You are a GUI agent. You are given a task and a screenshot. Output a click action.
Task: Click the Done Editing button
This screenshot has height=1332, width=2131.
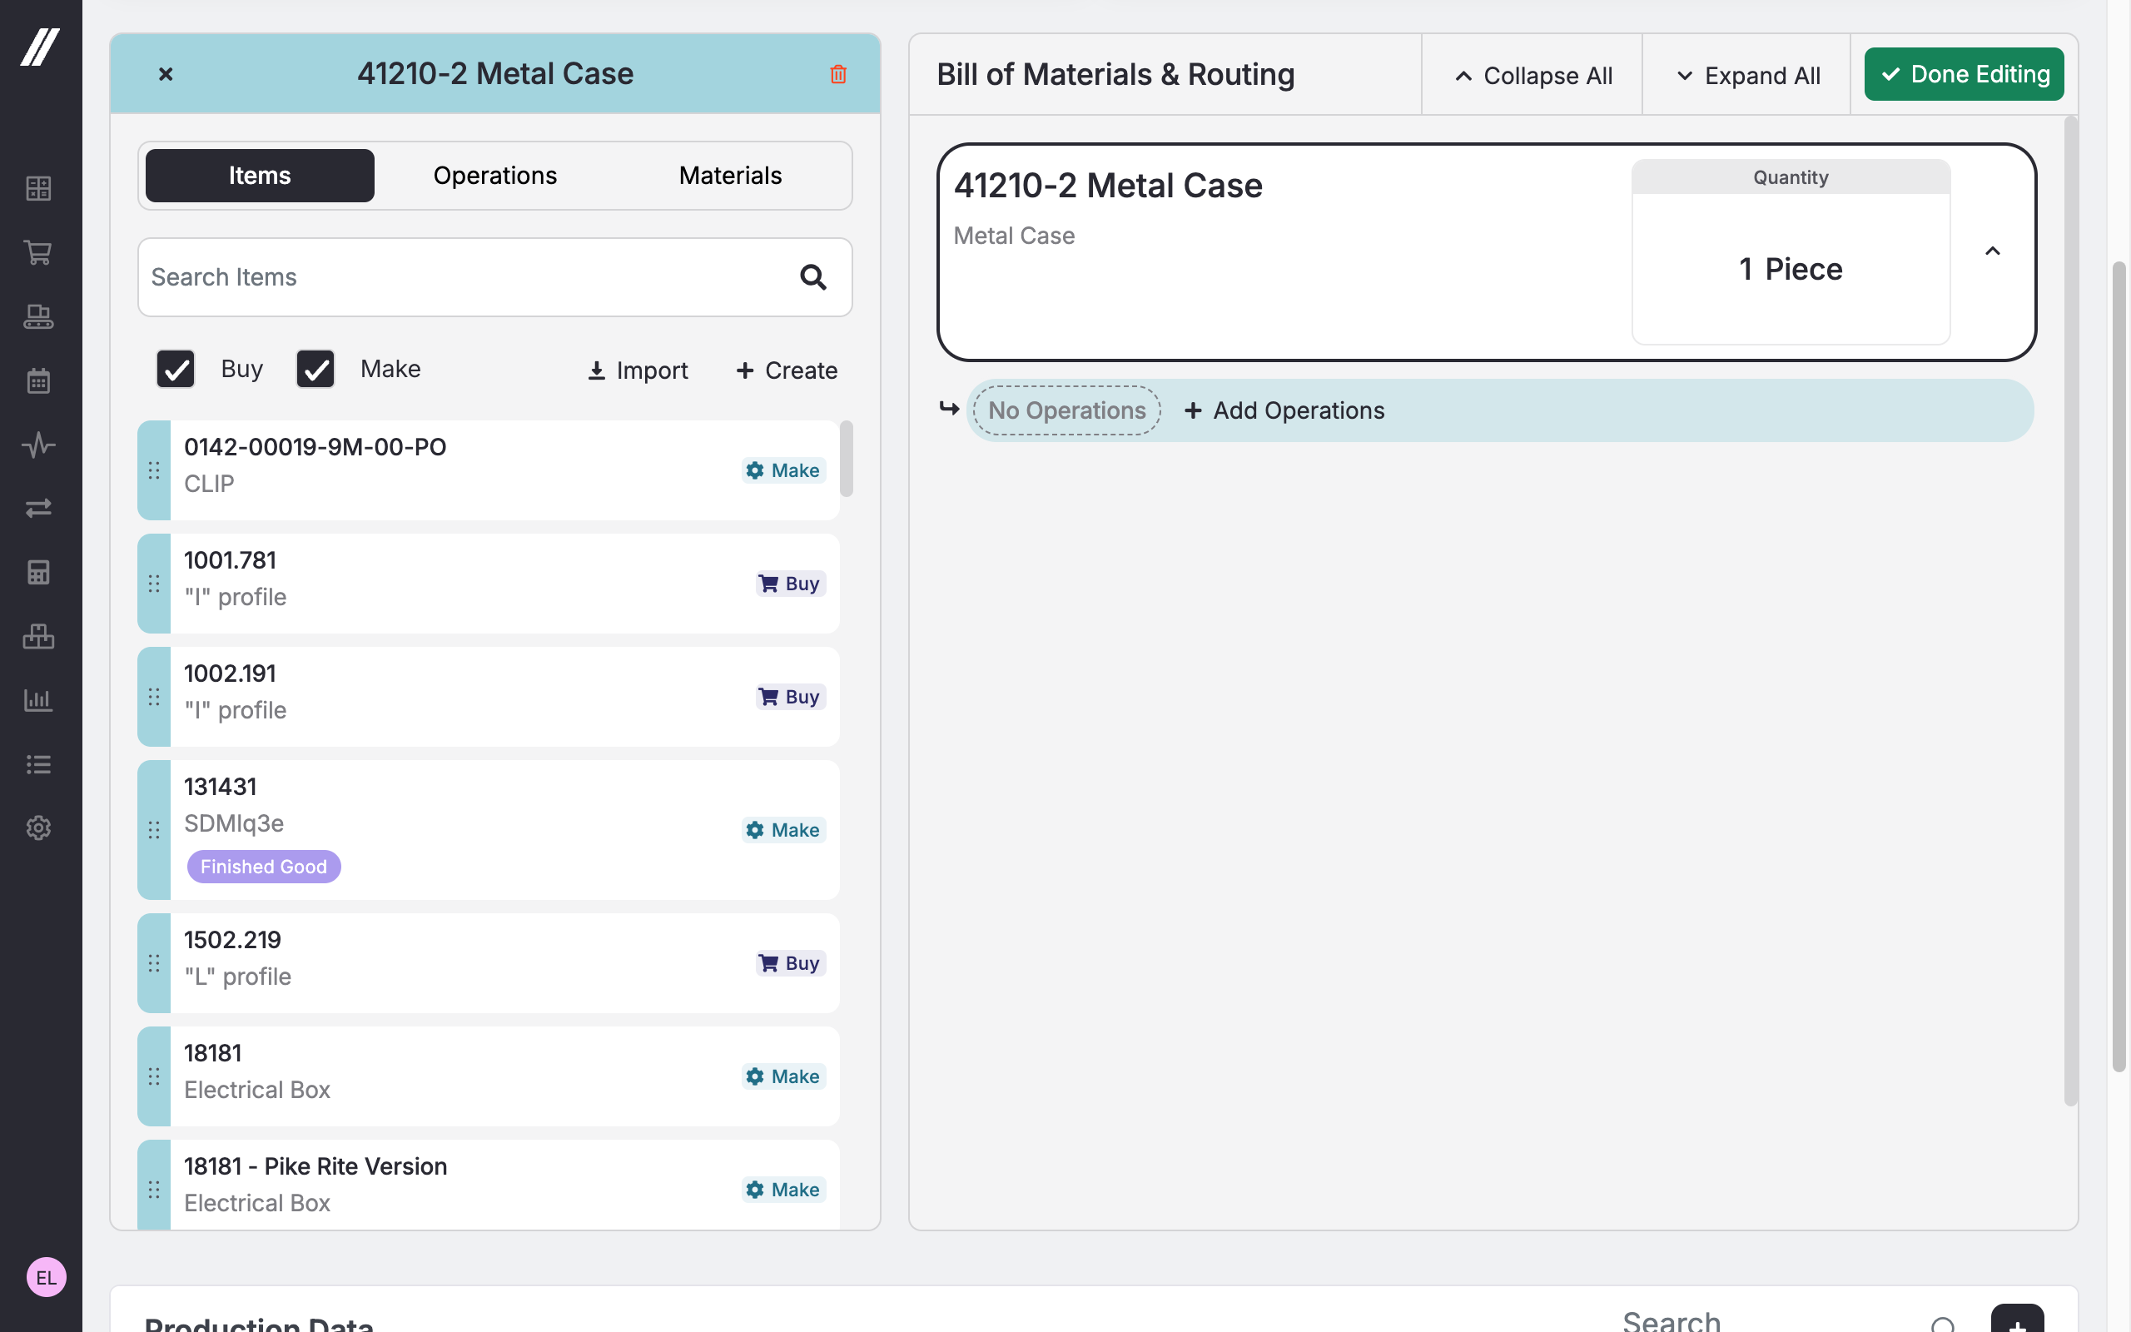[x=1964, y=75]
